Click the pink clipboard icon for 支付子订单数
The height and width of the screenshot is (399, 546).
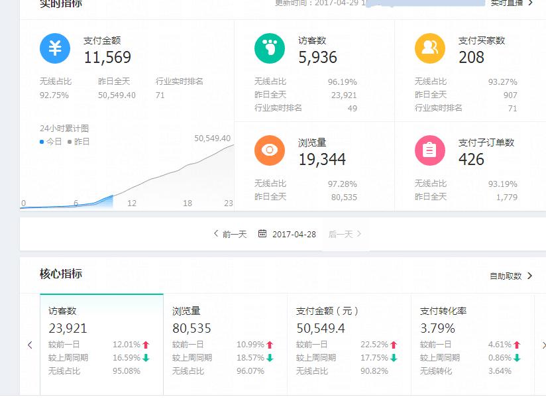(429, 150)
